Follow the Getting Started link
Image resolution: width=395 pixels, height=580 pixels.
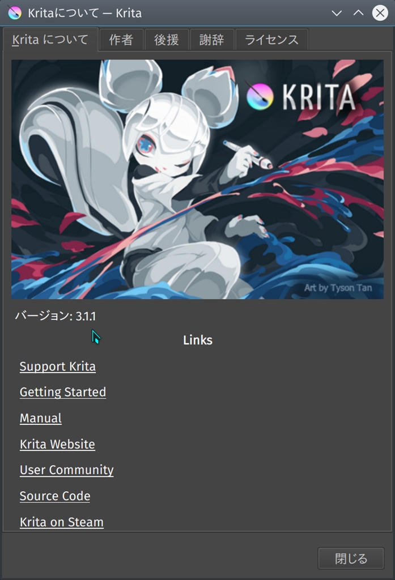(x=63, y=392)
